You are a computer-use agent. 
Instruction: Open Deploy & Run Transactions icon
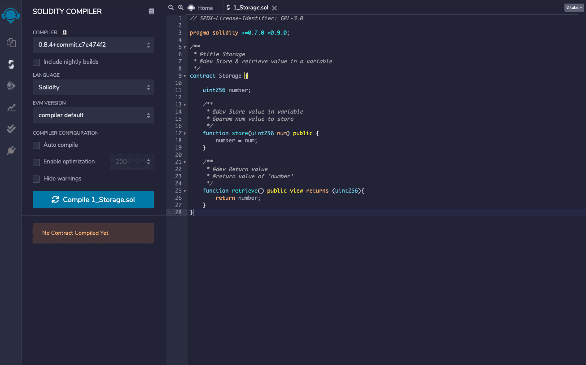[x=11, y=86]
